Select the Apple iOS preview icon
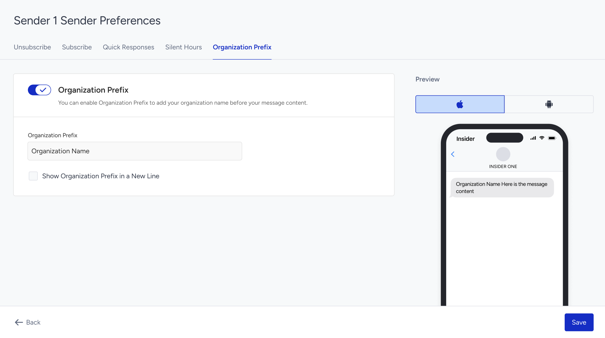605x338 pixels. [460, 104]
